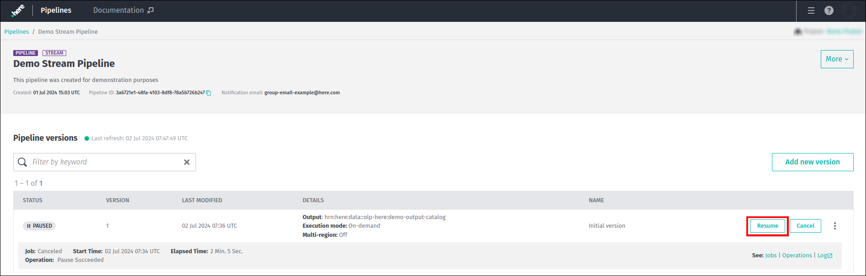Click the NAME column header
Viewport: 866px width, 276px height.
point(596,200)
